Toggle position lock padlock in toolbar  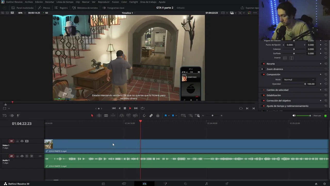coord(158,115)
